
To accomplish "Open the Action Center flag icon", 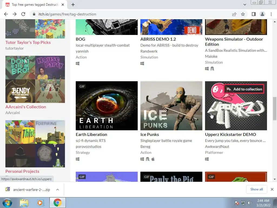I will (x=237, y=203).
